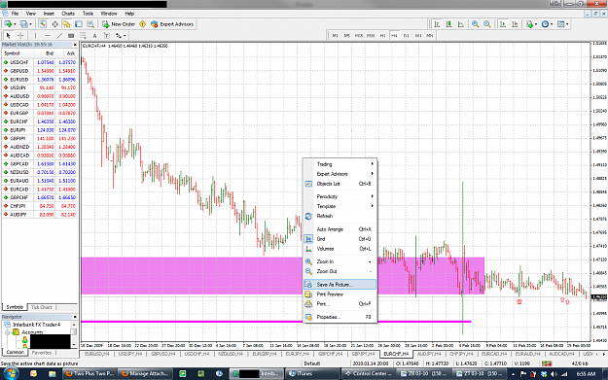This screenshot has height=380, width=608.
Task: Choose Save As Picture in context menu
Action: (x=340, y=285)
